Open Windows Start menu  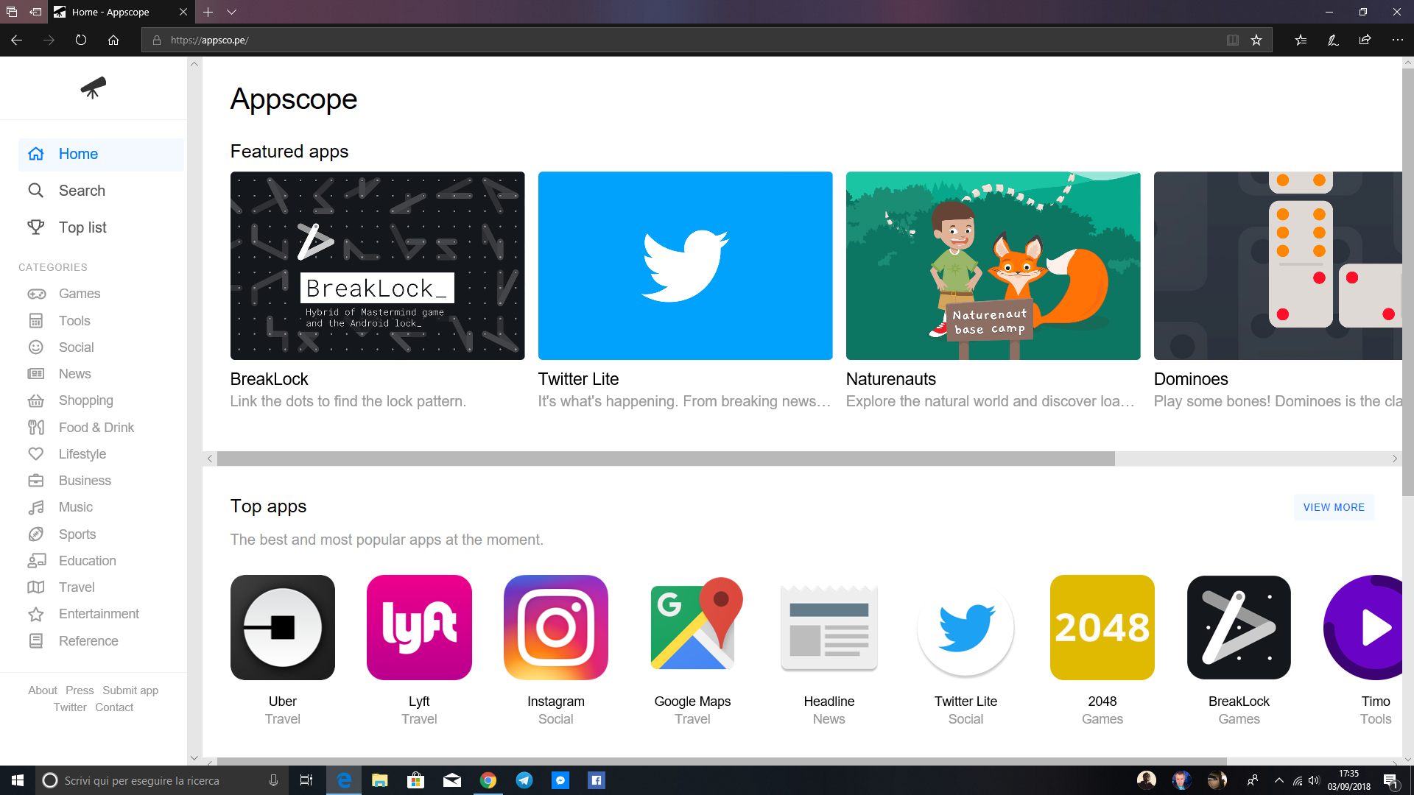tap(18, 780)
